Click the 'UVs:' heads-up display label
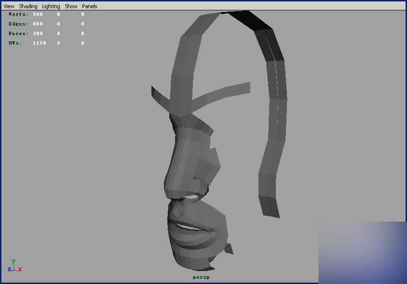This screenshot has width=407, height=284. point(15,43)
